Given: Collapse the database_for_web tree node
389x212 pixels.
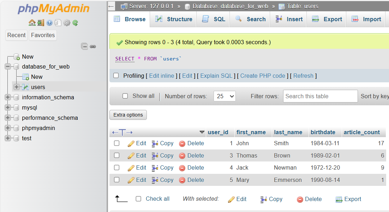Looking at the screenshot, I should (x=8, y=66).
